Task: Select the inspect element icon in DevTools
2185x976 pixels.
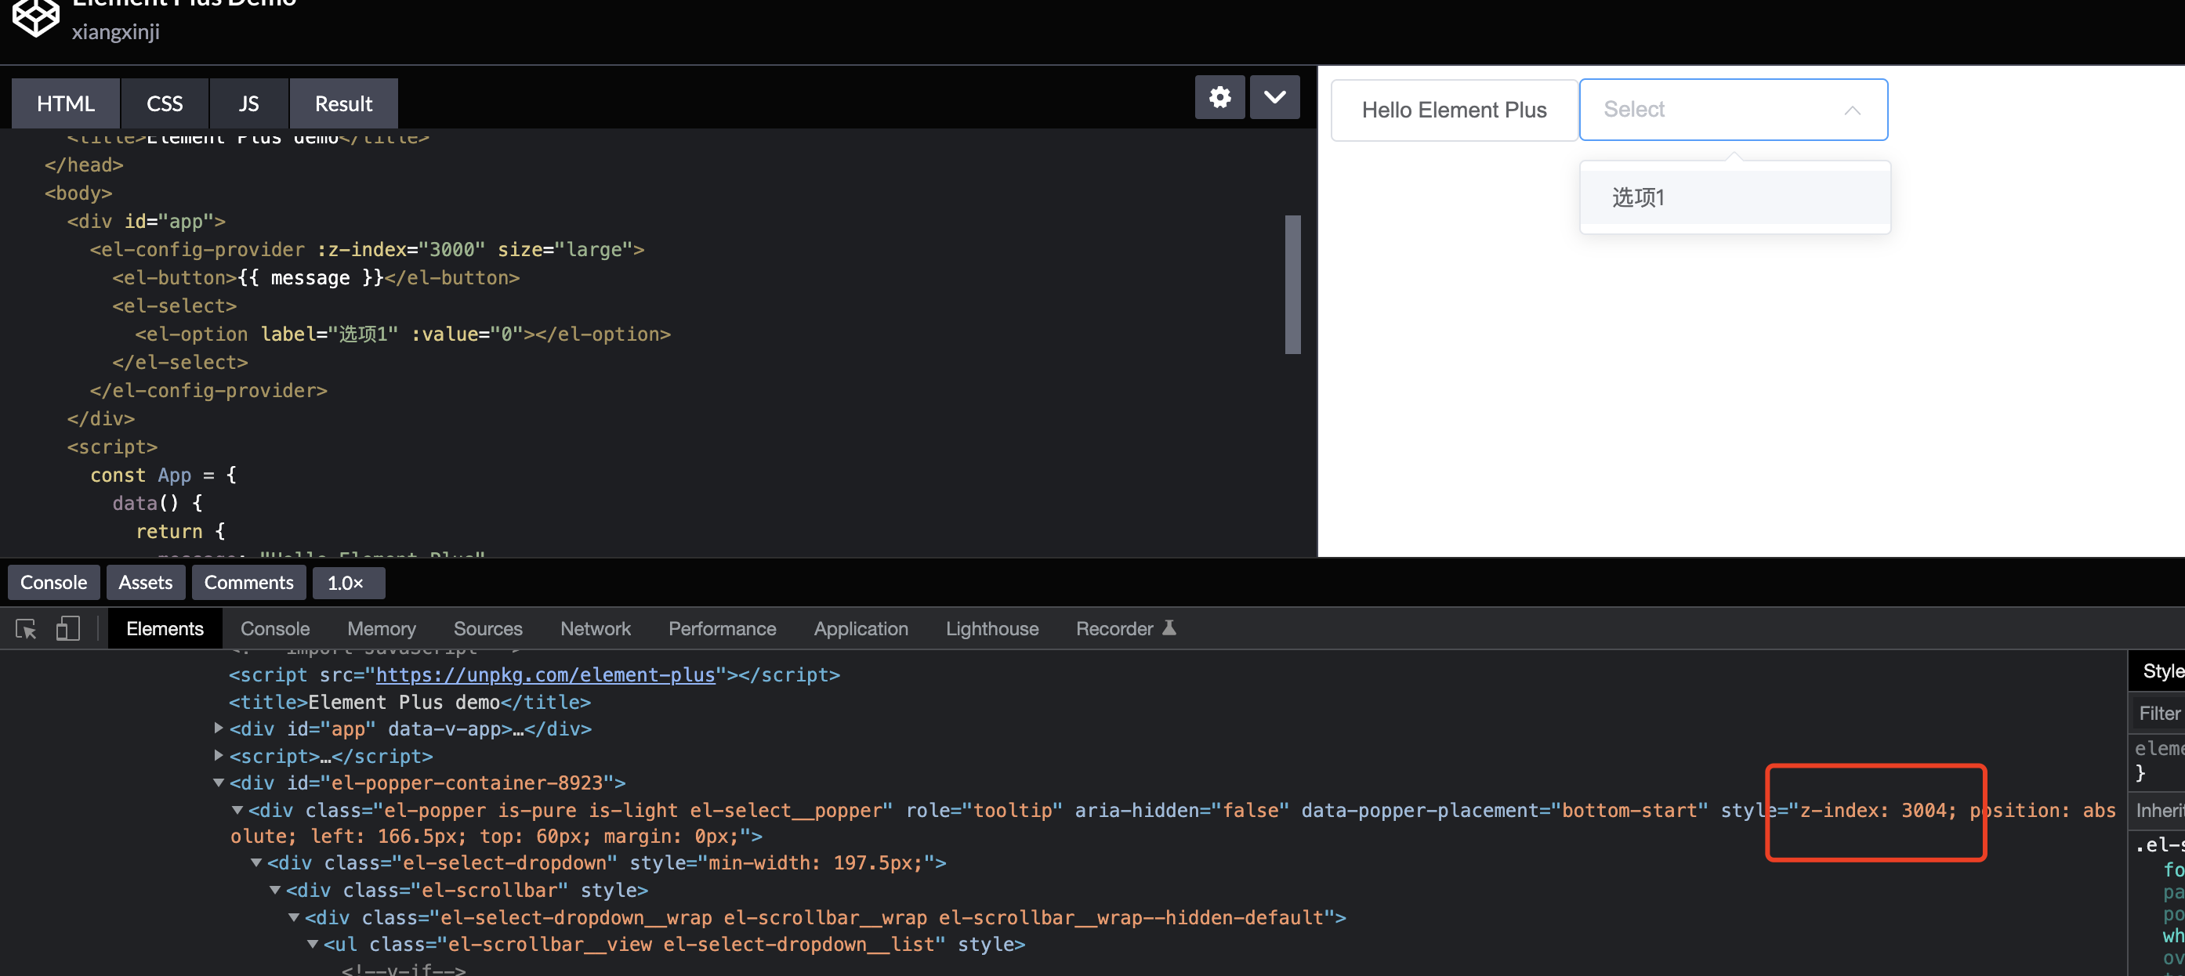Action: 24,628
